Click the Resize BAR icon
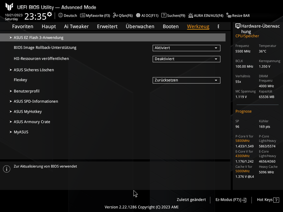Image resolution: width=283 pixels, height=212 pixels. [229, 15]
